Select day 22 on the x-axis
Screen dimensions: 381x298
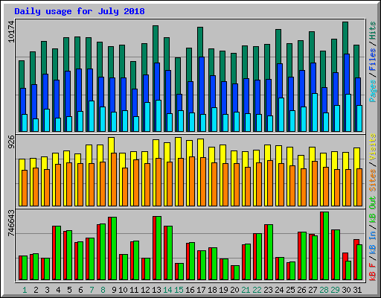[x=257, y=290]
